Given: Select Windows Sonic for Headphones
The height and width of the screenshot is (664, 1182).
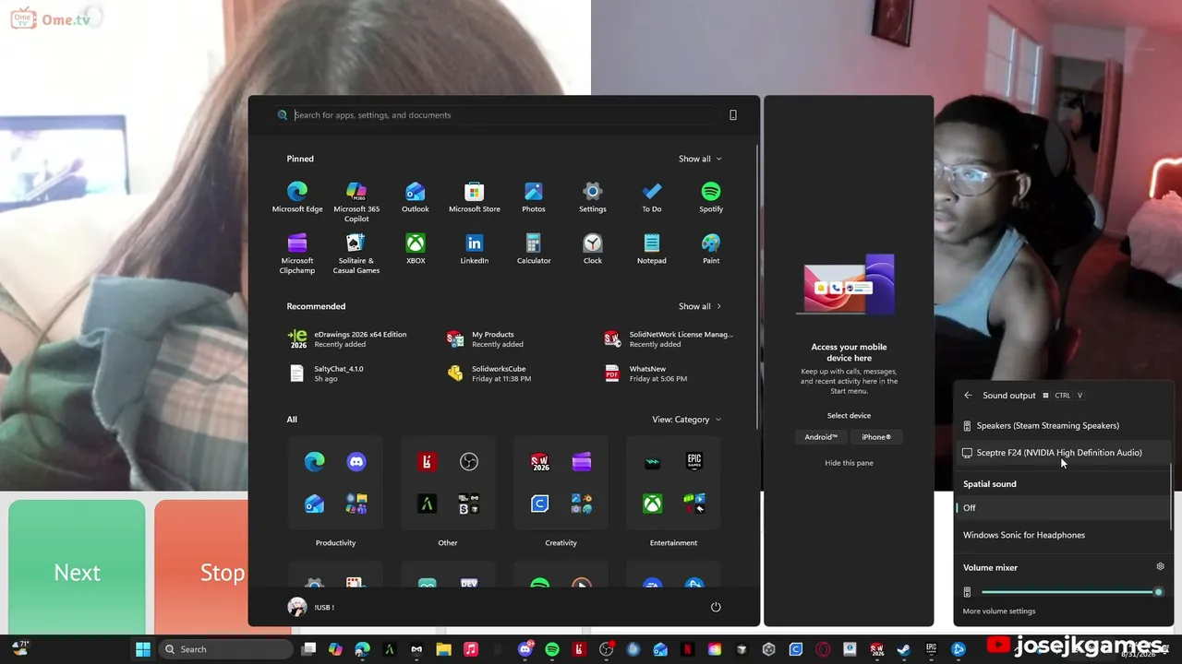Looking at the screenshot, I should [1062, 535].
